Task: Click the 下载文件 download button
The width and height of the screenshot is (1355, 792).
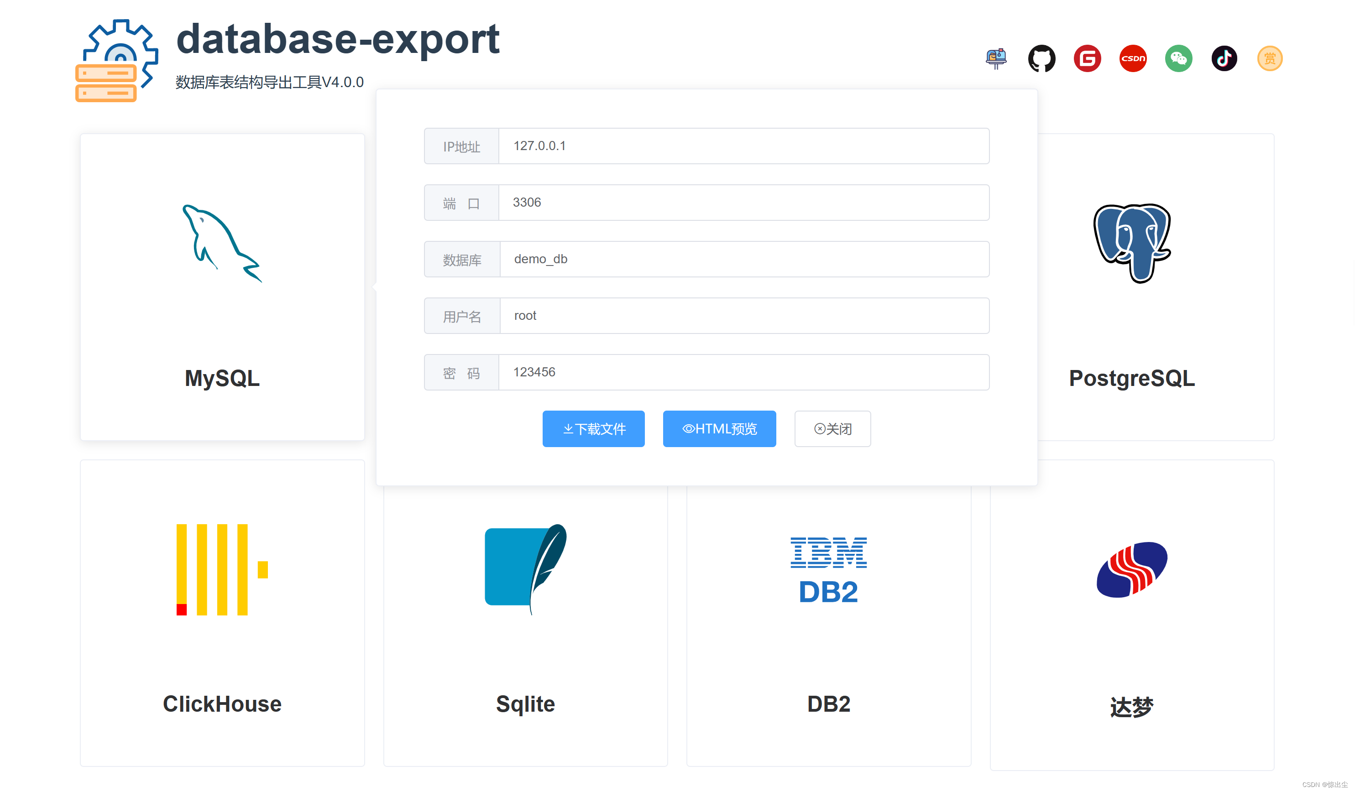Action: click(x=593, y=428)
